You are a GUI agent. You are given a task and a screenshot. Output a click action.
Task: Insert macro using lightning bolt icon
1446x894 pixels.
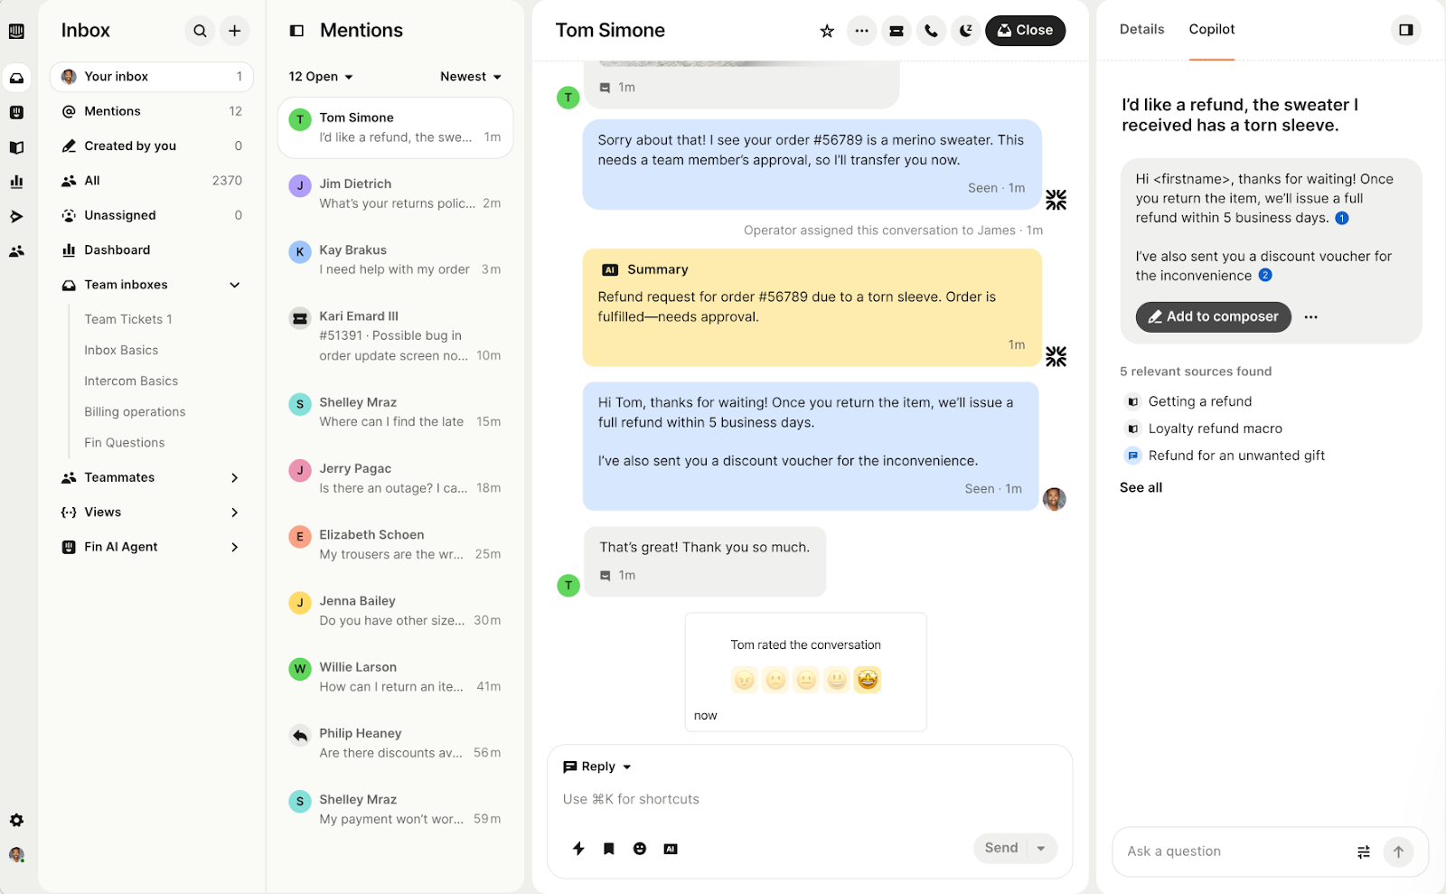(578, 849)
